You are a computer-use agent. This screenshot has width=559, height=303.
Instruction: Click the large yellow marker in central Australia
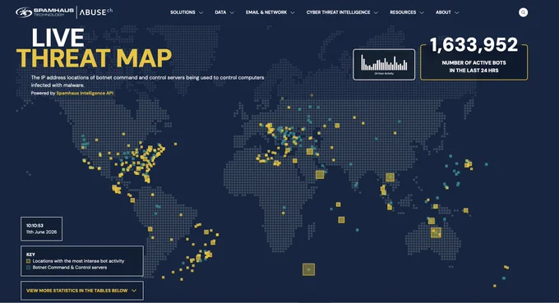pos(436,233)
